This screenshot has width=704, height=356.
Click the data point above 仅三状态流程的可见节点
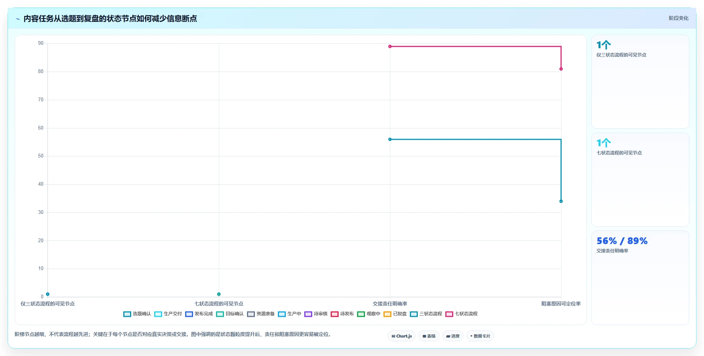(48, 294)
